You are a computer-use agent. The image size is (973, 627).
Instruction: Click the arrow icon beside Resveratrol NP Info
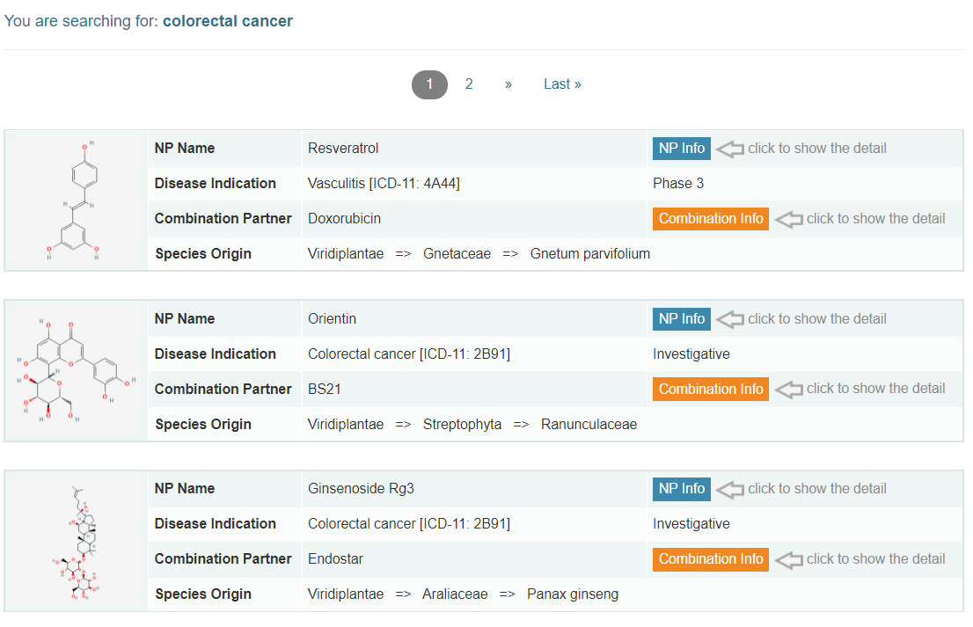coord(729,149)
